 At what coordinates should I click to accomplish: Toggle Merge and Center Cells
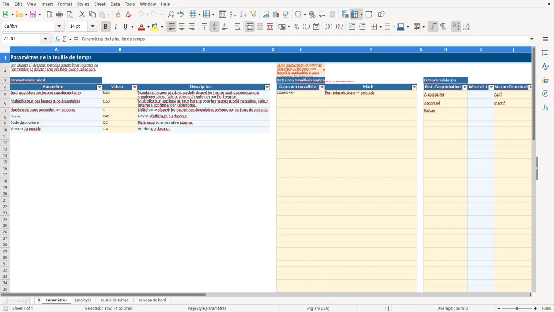click(250, 27)
